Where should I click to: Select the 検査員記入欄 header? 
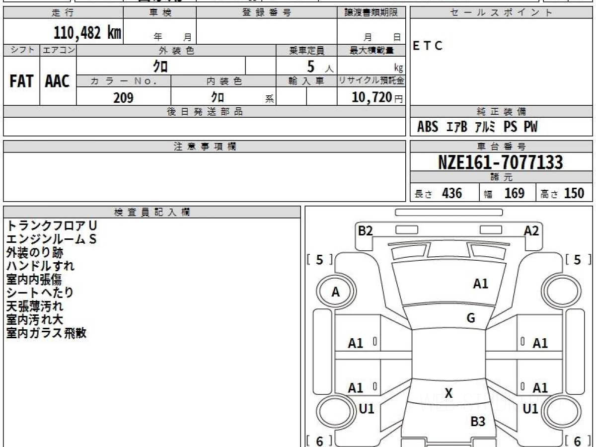click(152, 212)
